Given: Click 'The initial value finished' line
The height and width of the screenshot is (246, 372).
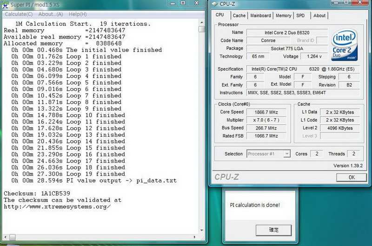Looking at the screenshot, I should point(86,50).
